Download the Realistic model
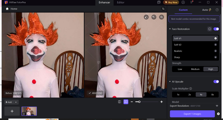Screen dimensions: 223x120 (216, 51)
